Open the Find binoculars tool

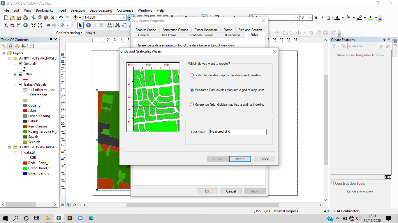tap(117, 25)
